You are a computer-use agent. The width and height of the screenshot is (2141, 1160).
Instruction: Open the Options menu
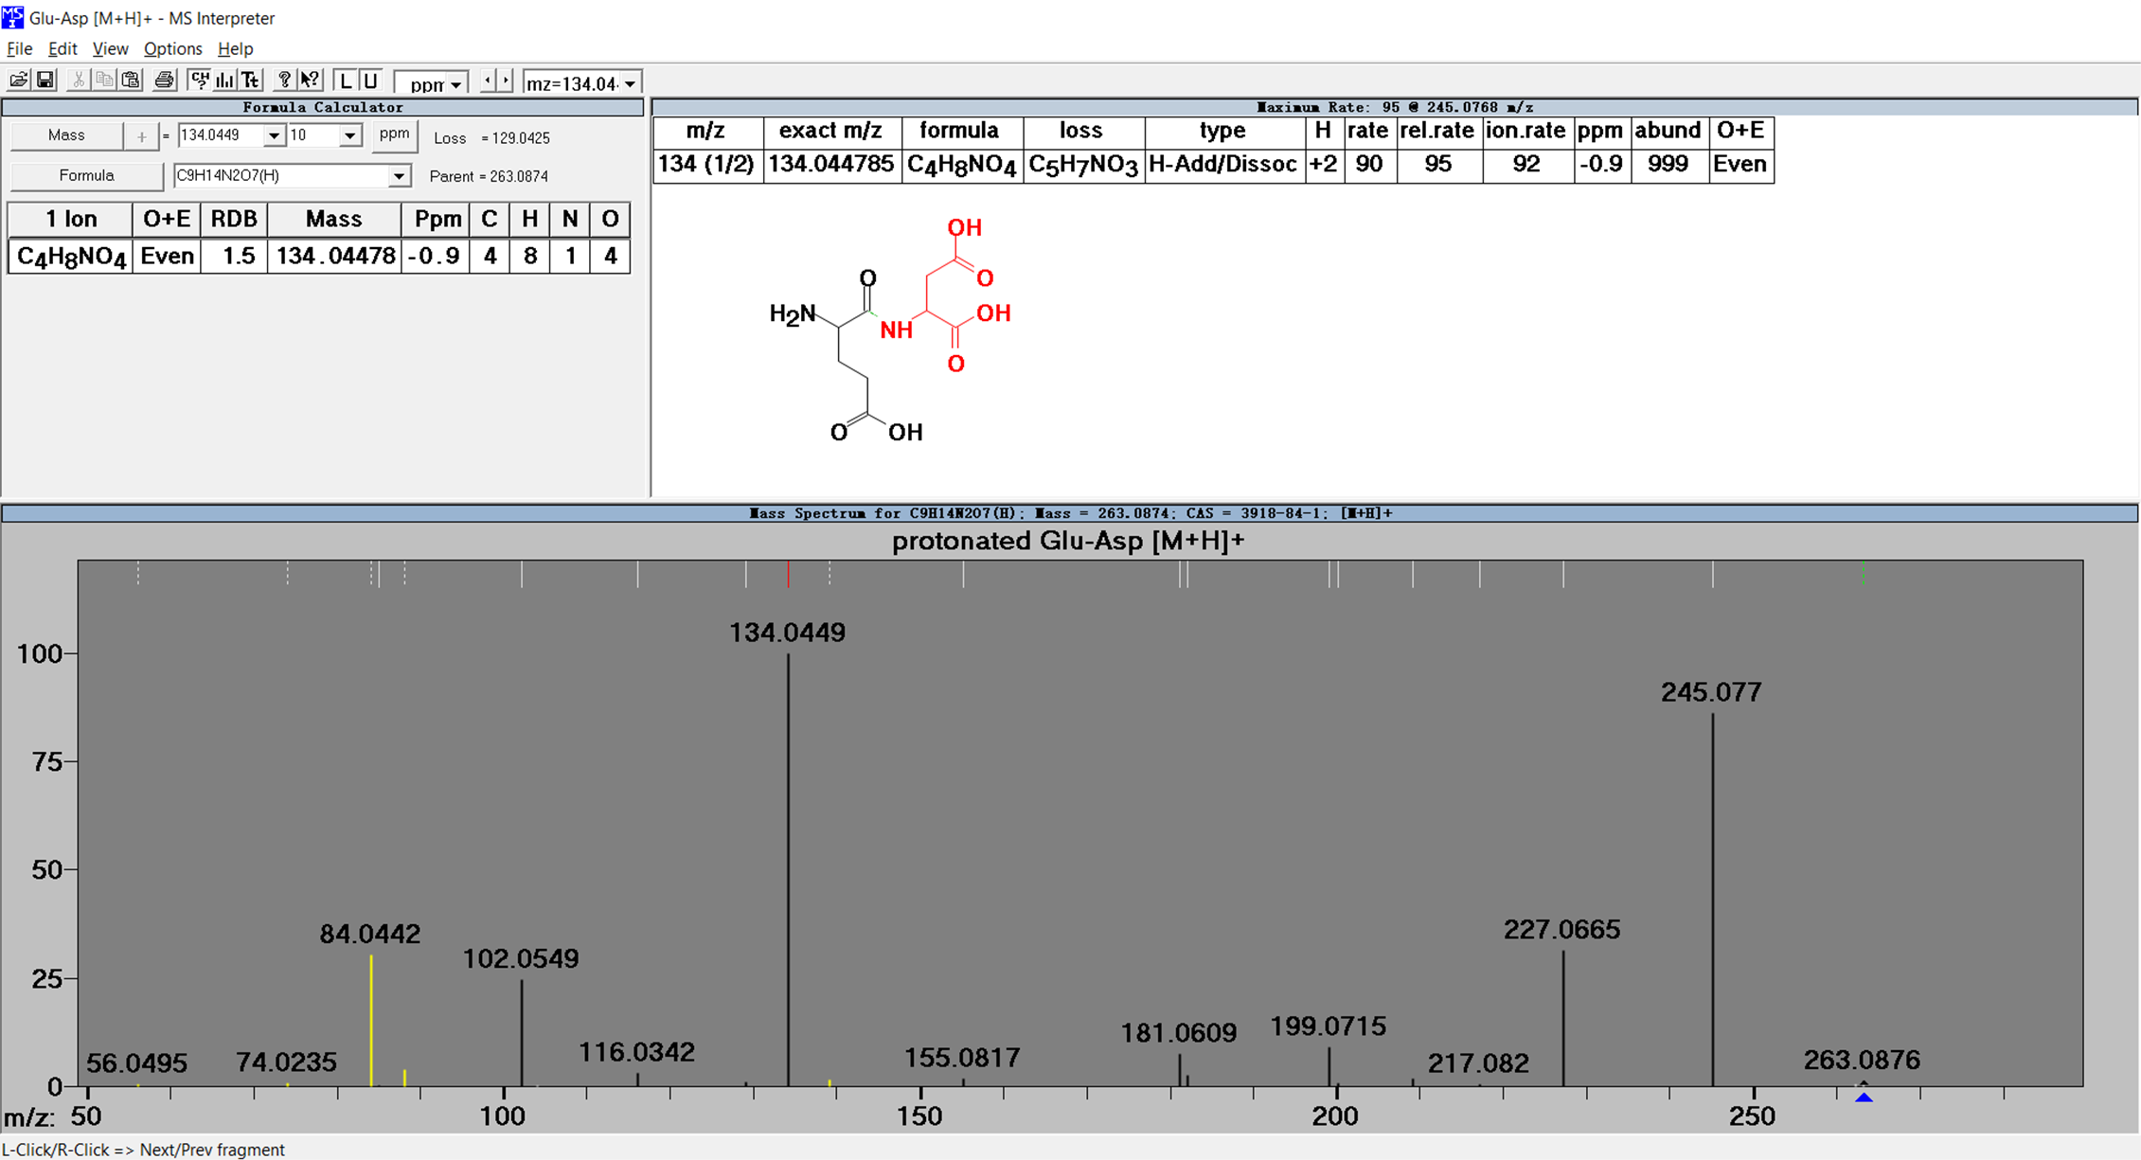tap(172, 48)
